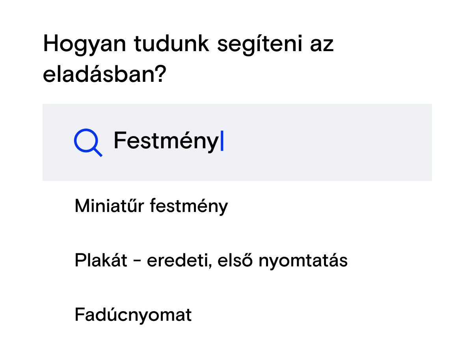The width and height of the screenshot is (473, 354).
Task: Click the circular lens of search icon
Action: click(x=85, y=140)
